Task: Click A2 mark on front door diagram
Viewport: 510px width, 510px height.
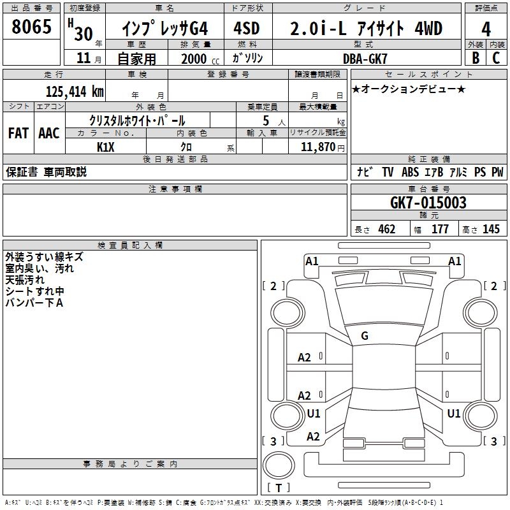Action: (305, 358)
